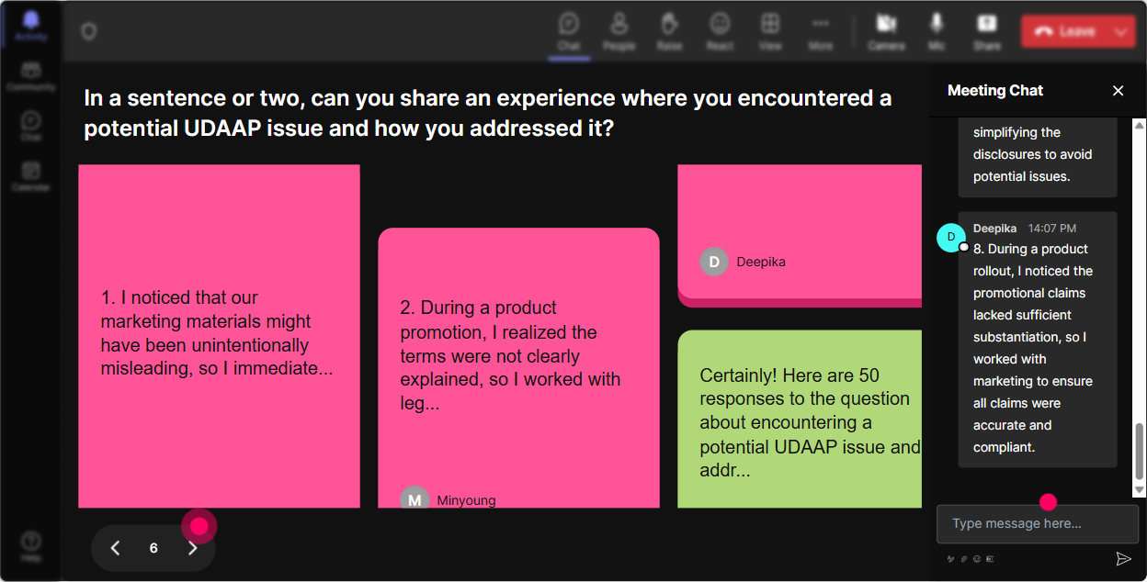
Task: Close the Meeting Chat panel
Action: pos(1118,90)
